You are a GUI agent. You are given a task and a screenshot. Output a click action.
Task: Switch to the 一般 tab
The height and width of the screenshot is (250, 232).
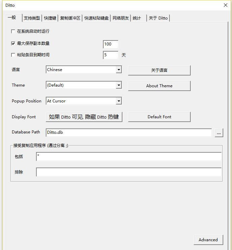tap(13, 18)
